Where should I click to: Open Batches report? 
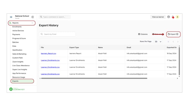[x=16, y=42]
